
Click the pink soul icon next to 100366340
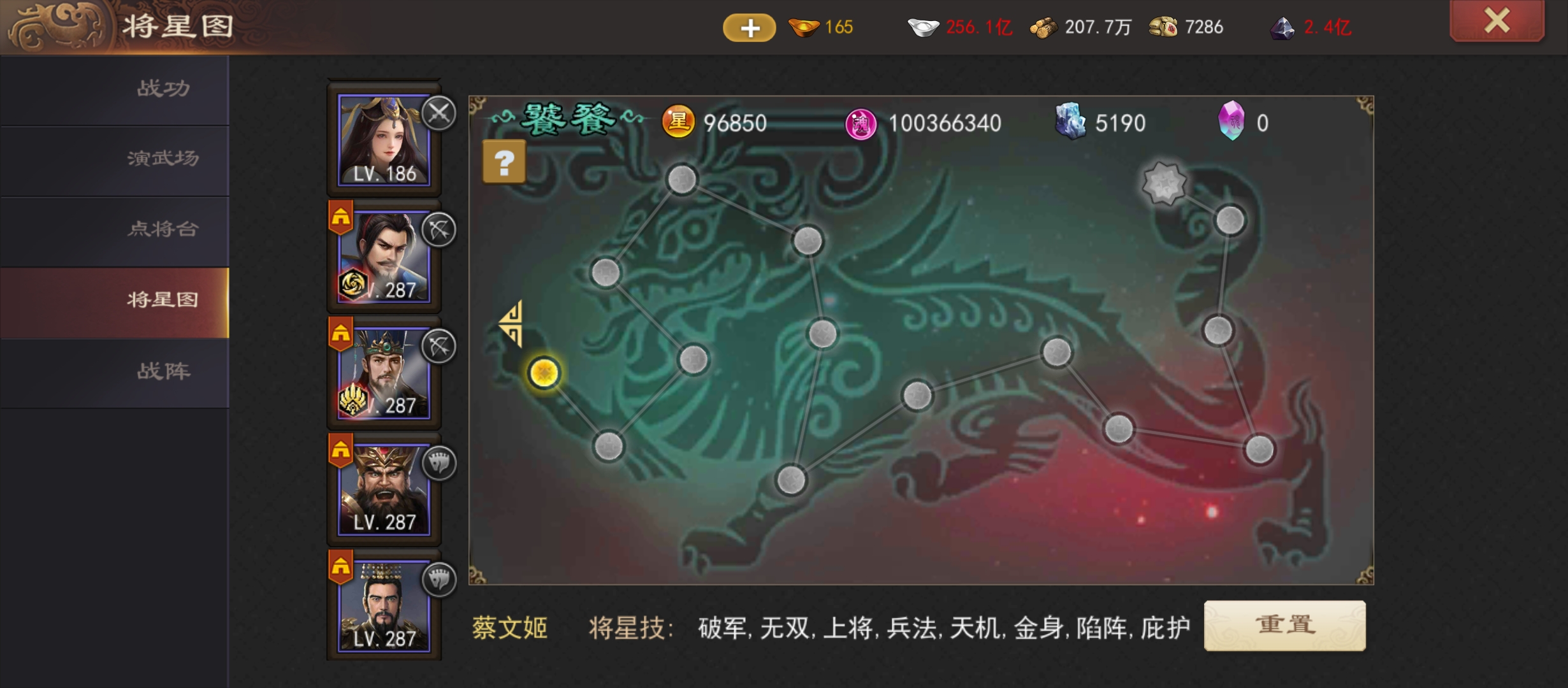860,124
